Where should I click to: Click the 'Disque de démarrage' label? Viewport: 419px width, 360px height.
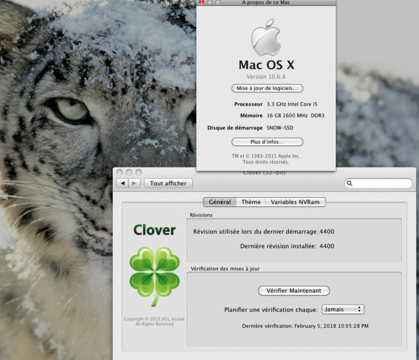click(235, 128)
